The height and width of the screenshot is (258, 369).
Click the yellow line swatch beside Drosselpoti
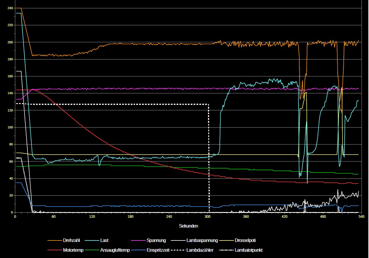226,240
